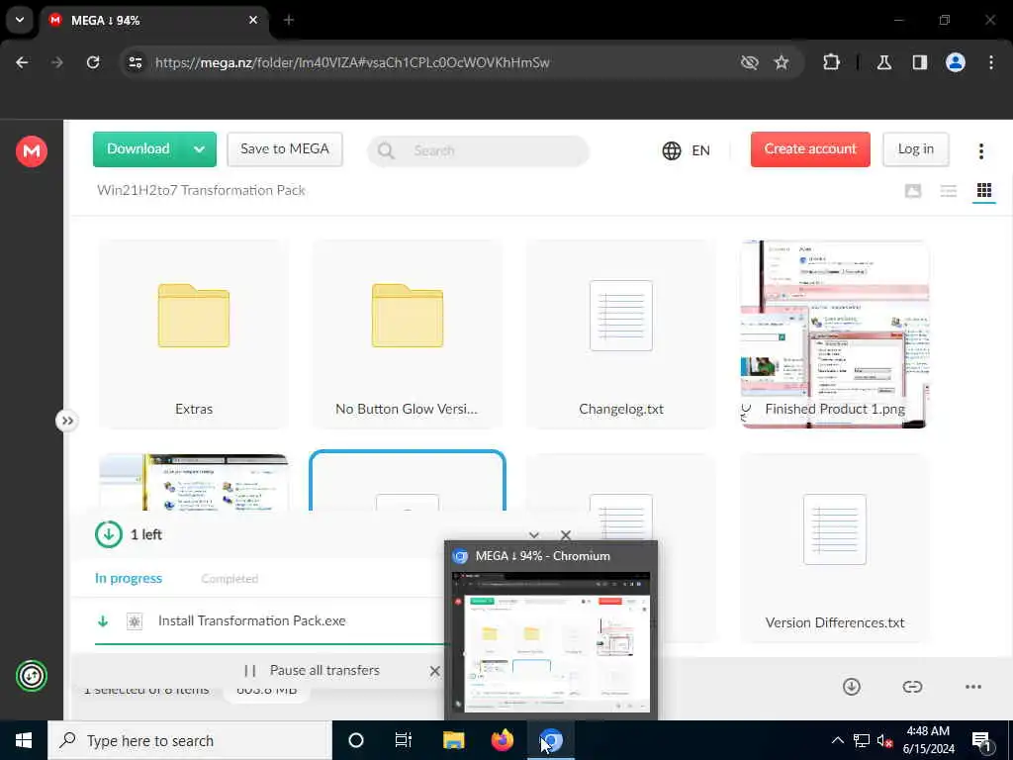Open the No Button Glow Version folder
This screenshot has height=760, width=1013.
[407, 334]
